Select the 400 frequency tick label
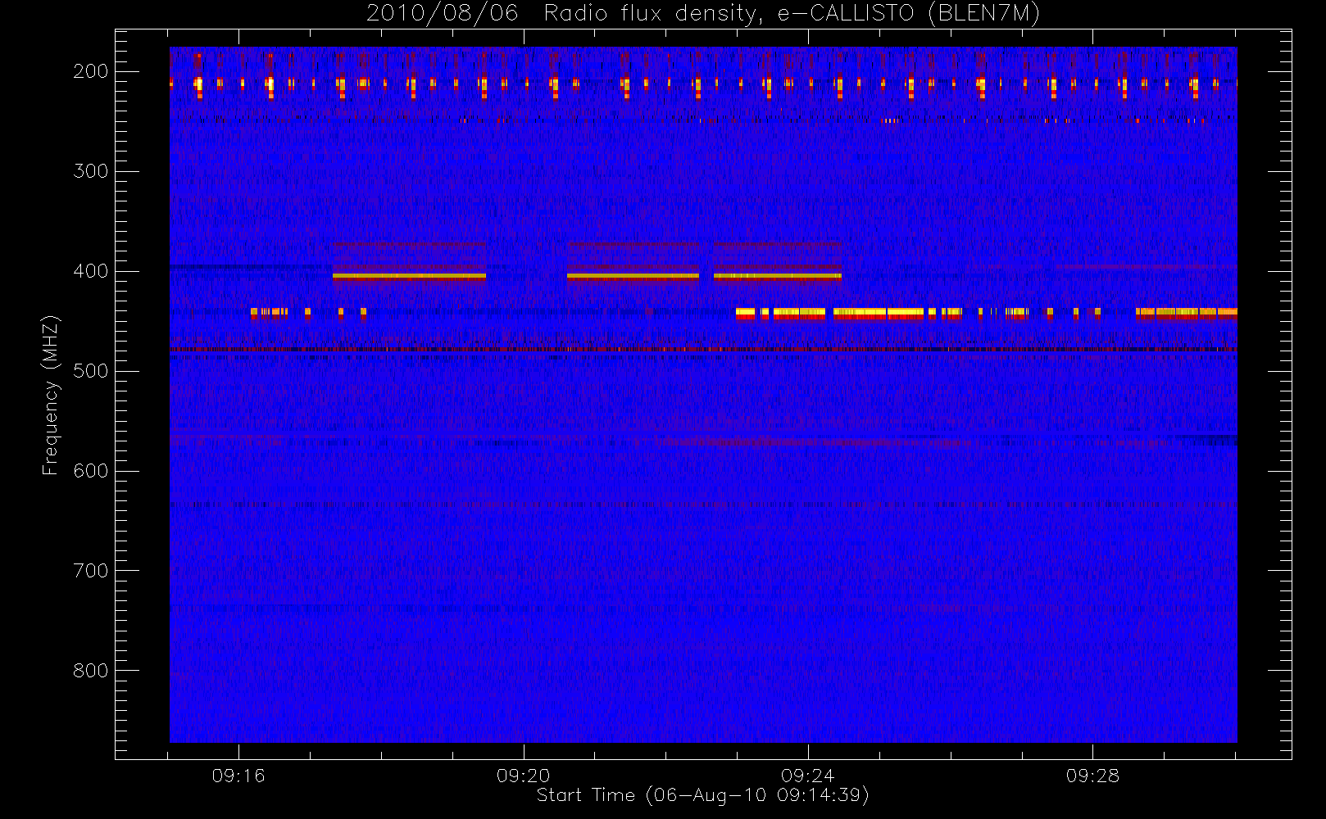The image size is (1326, 819). point(90,271)
